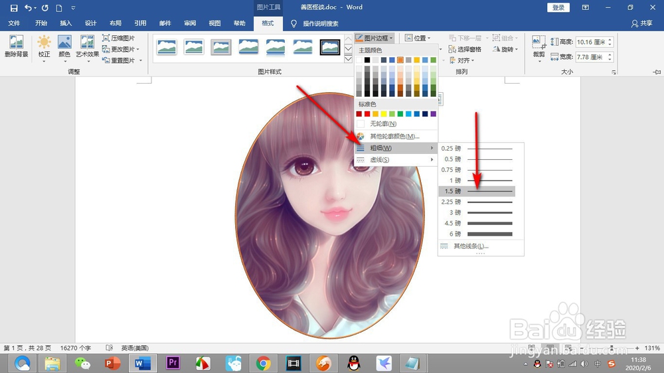Click Reset Picture (重置图片)

[122, 60]
